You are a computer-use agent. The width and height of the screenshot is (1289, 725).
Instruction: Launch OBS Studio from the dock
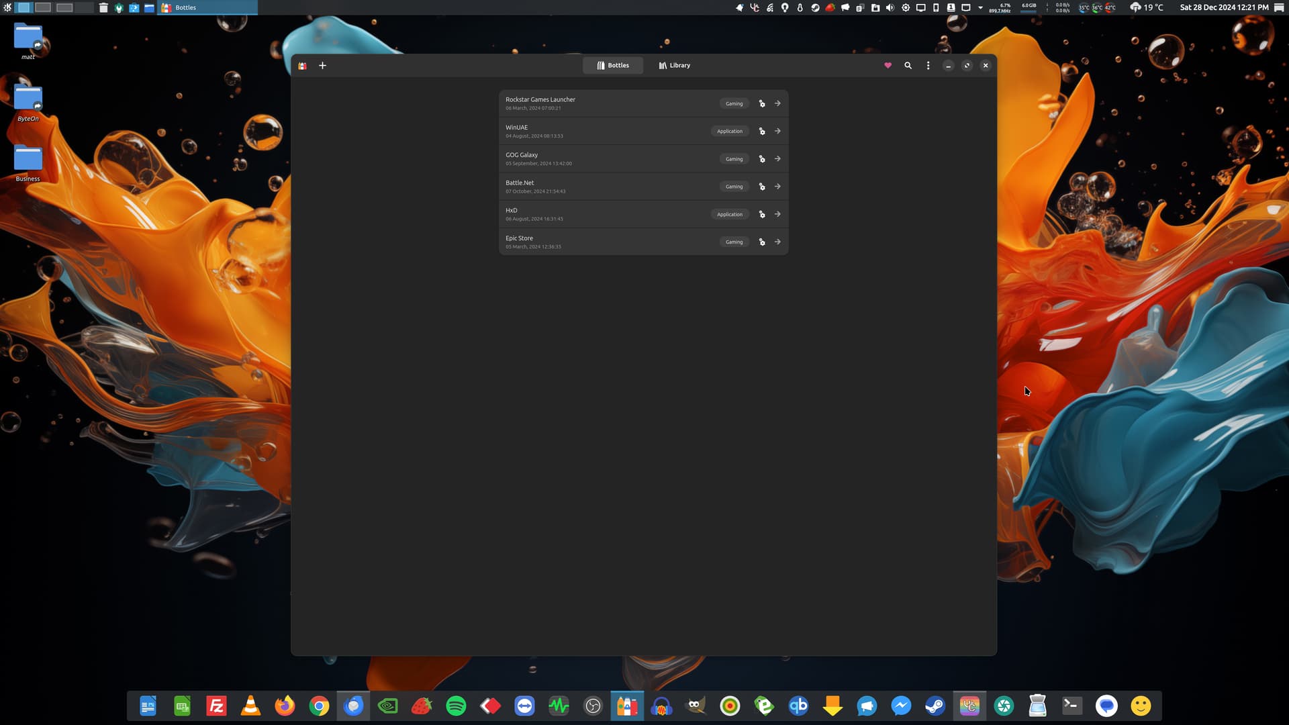(593, 706)
